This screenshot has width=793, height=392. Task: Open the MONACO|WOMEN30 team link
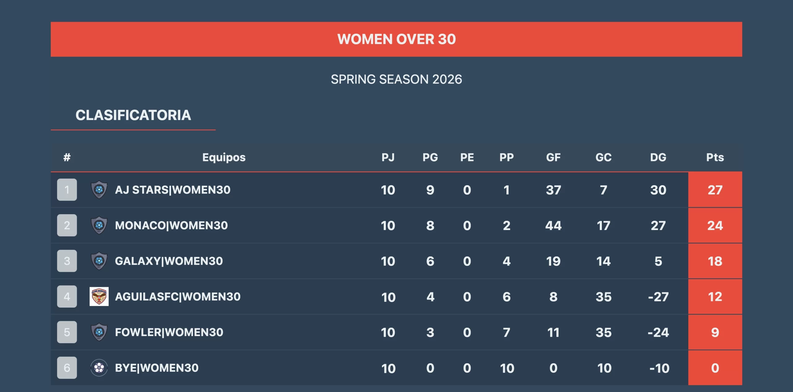pos(171,225)
